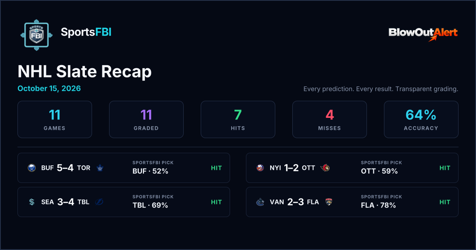Click the Buffalo Sabres team logo
This screenshot has height=250, width=476.
point(32,168)
